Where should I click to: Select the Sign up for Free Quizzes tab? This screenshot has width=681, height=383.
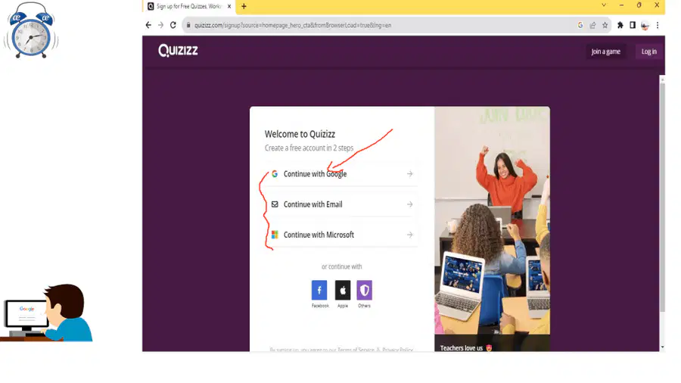(189, 6)
